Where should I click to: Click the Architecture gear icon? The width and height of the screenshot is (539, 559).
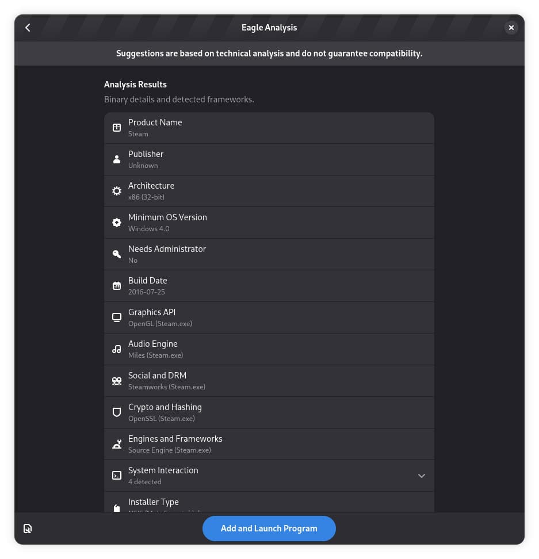coord(117,191)
